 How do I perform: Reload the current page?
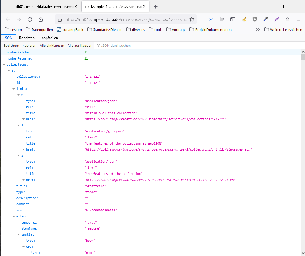point(30,19)
